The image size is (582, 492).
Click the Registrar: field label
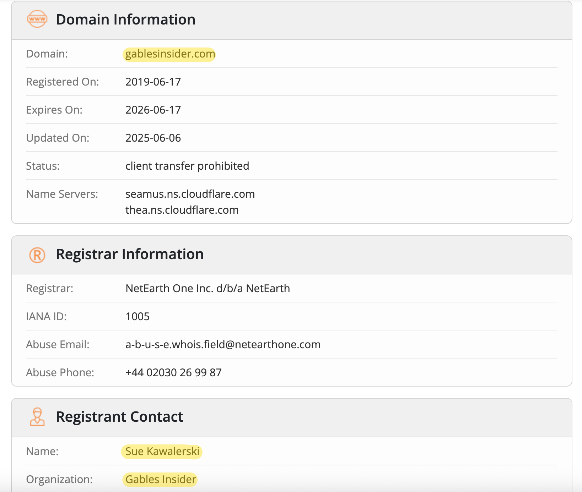(50, 289)
